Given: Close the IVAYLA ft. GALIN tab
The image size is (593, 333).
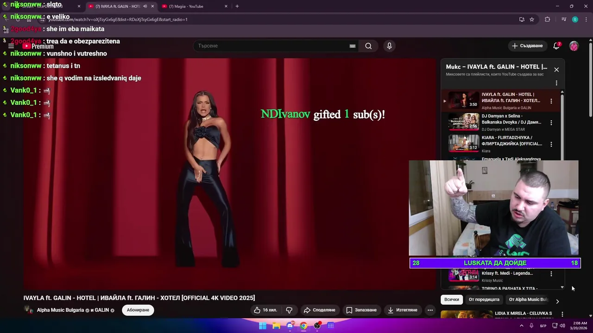Looking at the screenshot, I should coord(152,6).
